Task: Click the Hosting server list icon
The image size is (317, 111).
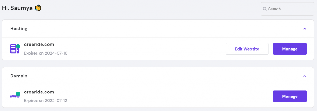Action: 14,49
